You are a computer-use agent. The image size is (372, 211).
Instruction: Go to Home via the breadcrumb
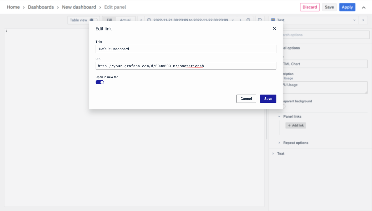click(13, 7)
